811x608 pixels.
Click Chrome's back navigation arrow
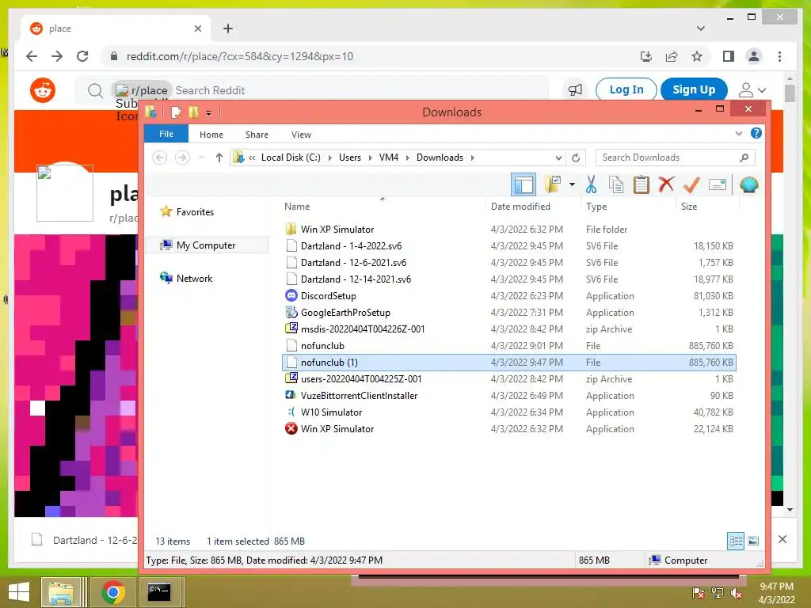coord(32,56)
